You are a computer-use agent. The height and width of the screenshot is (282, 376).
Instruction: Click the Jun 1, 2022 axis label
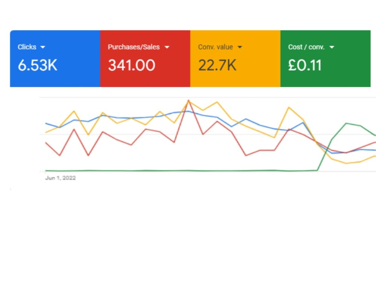click(61, 178)
